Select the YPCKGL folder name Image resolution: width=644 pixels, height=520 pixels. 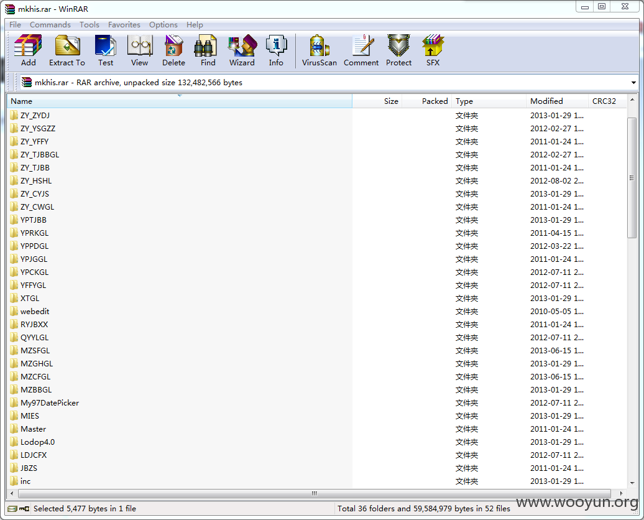click(x=35, y=272)
